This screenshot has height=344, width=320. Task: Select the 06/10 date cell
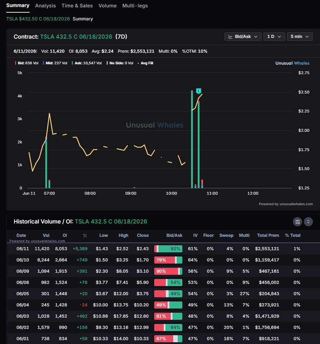[22, 260]
